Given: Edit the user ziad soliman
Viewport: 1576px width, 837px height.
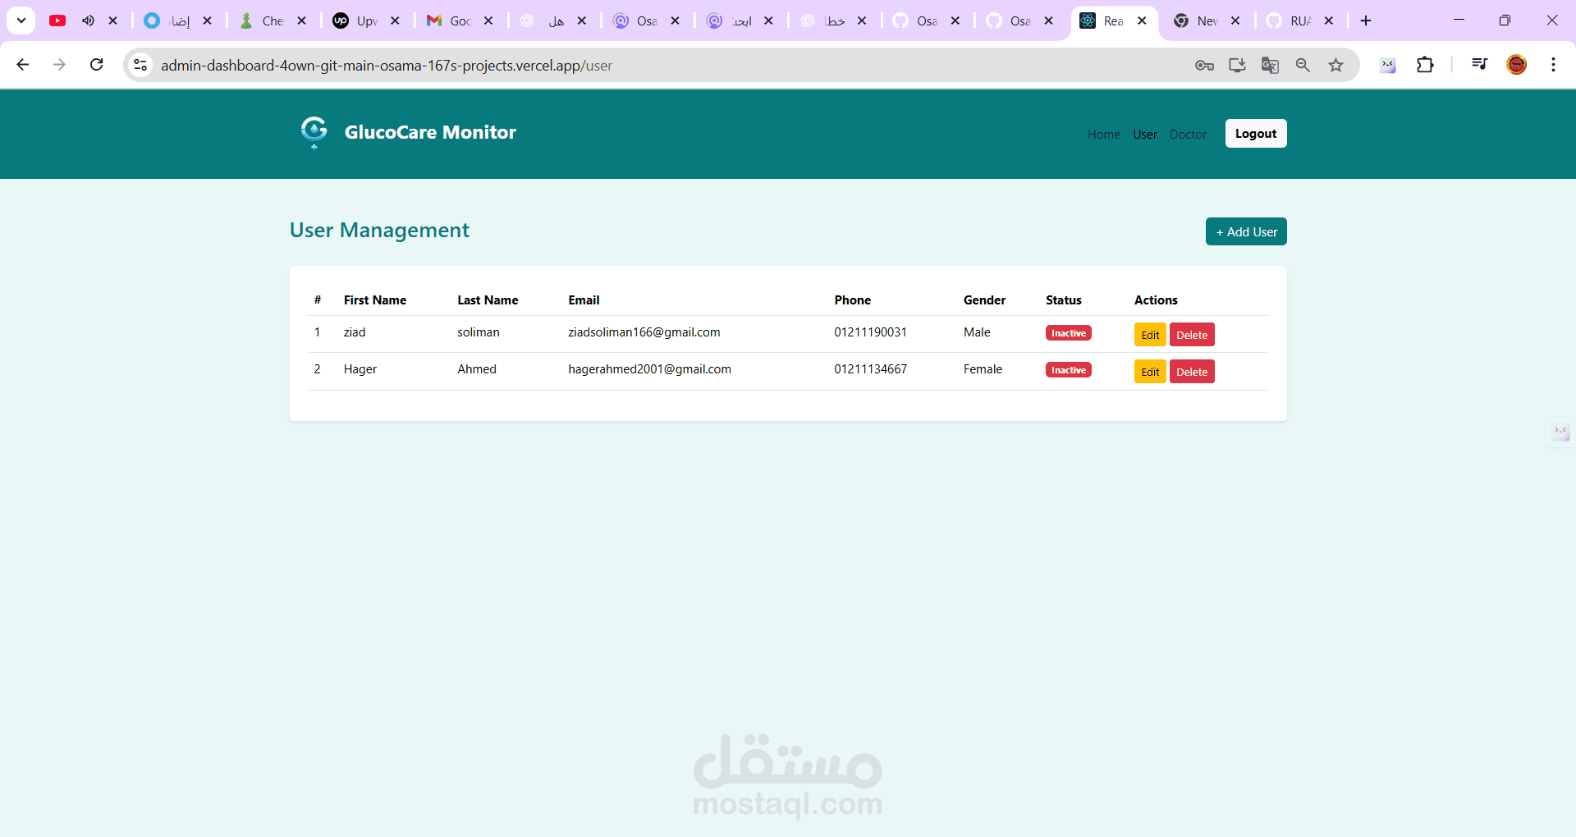Looking at the screenshot, I should (x=1150, y=334).
